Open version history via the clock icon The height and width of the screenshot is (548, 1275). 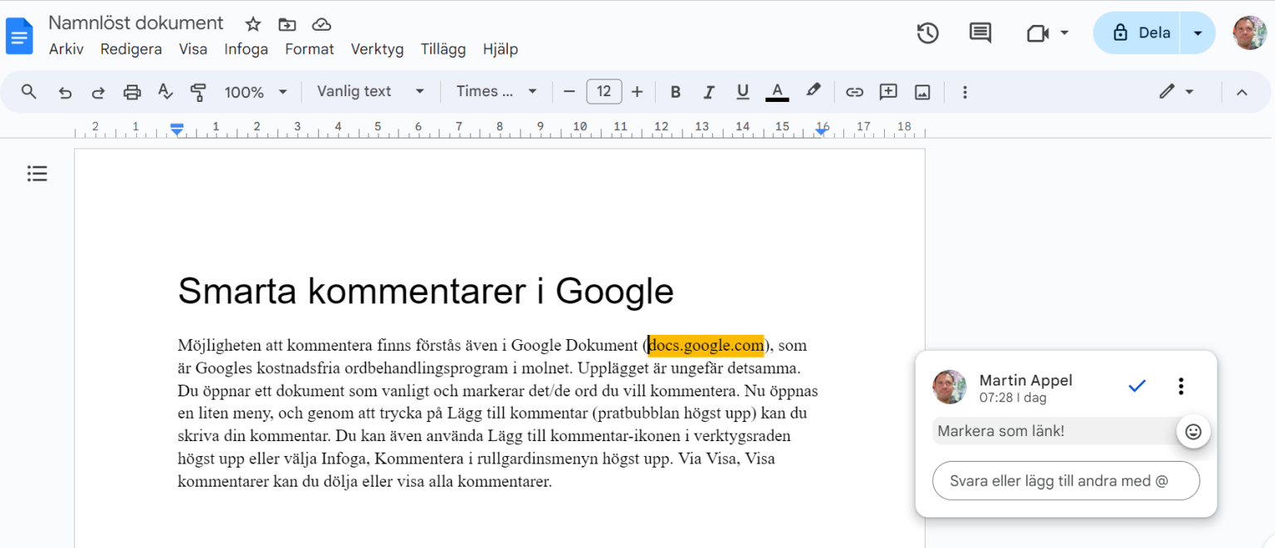coord(927,33)
